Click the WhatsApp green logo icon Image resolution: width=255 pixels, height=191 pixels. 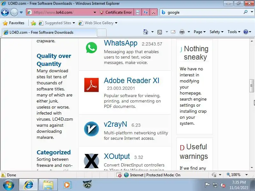pyautogui.click(x=91, y=47)
